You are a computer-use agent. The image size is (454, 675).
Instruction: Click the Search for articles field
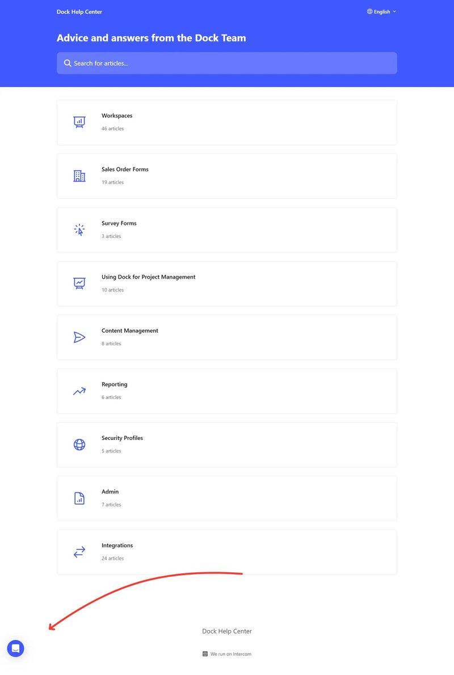pyautogui.click(x=227, y=63)
